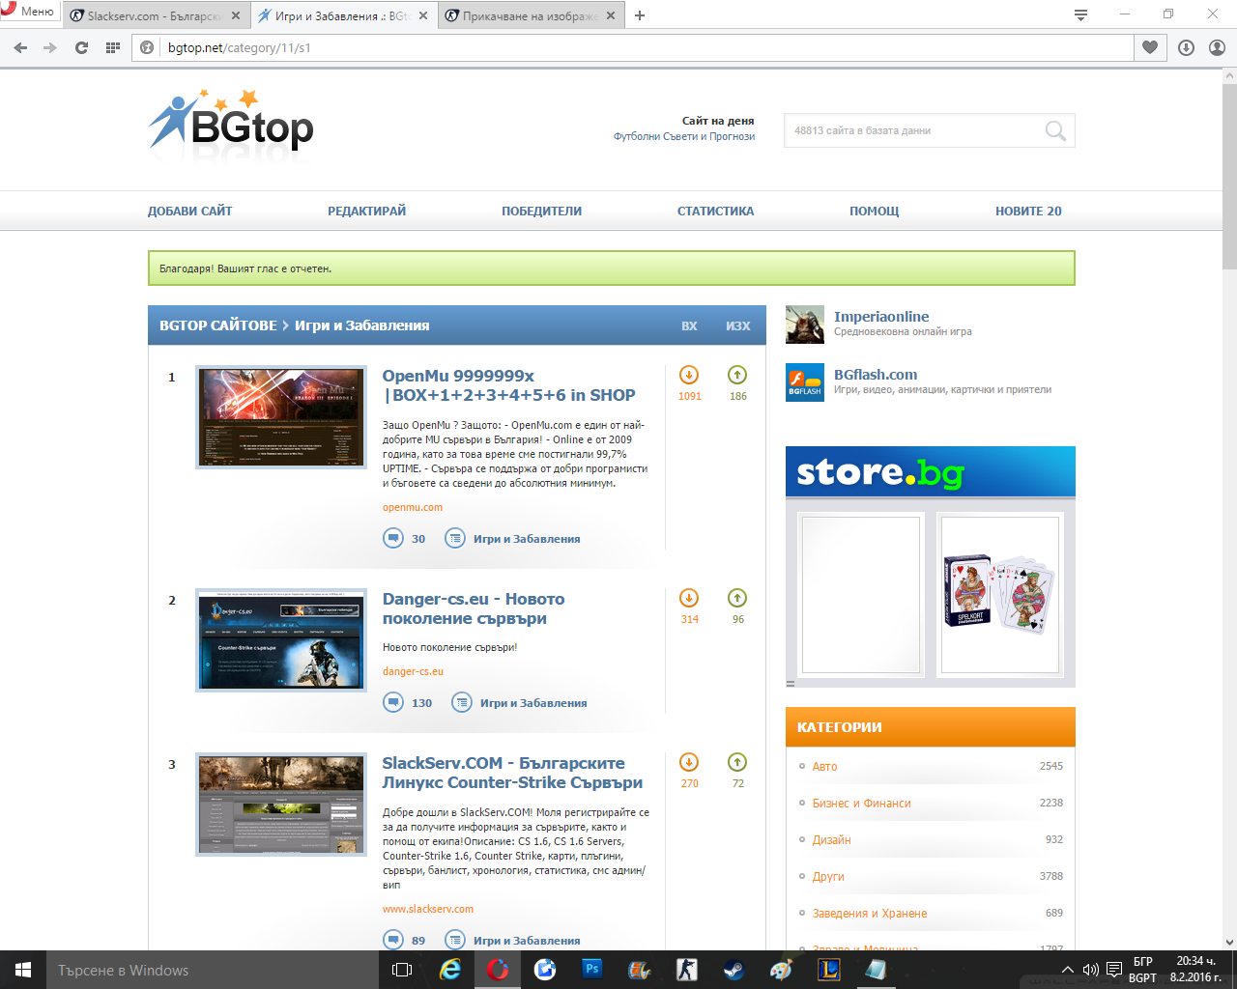Click BGTOP САЙТОВЕ breadcrumb link
Viewport: 1237px width, 989px height.
click(x=218, y=325)
